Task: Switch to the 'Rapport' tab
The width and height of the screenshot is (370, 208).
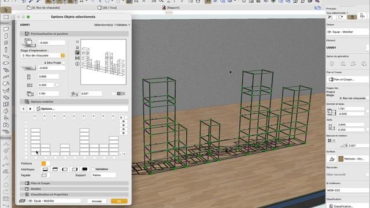Action: (171, 8)
